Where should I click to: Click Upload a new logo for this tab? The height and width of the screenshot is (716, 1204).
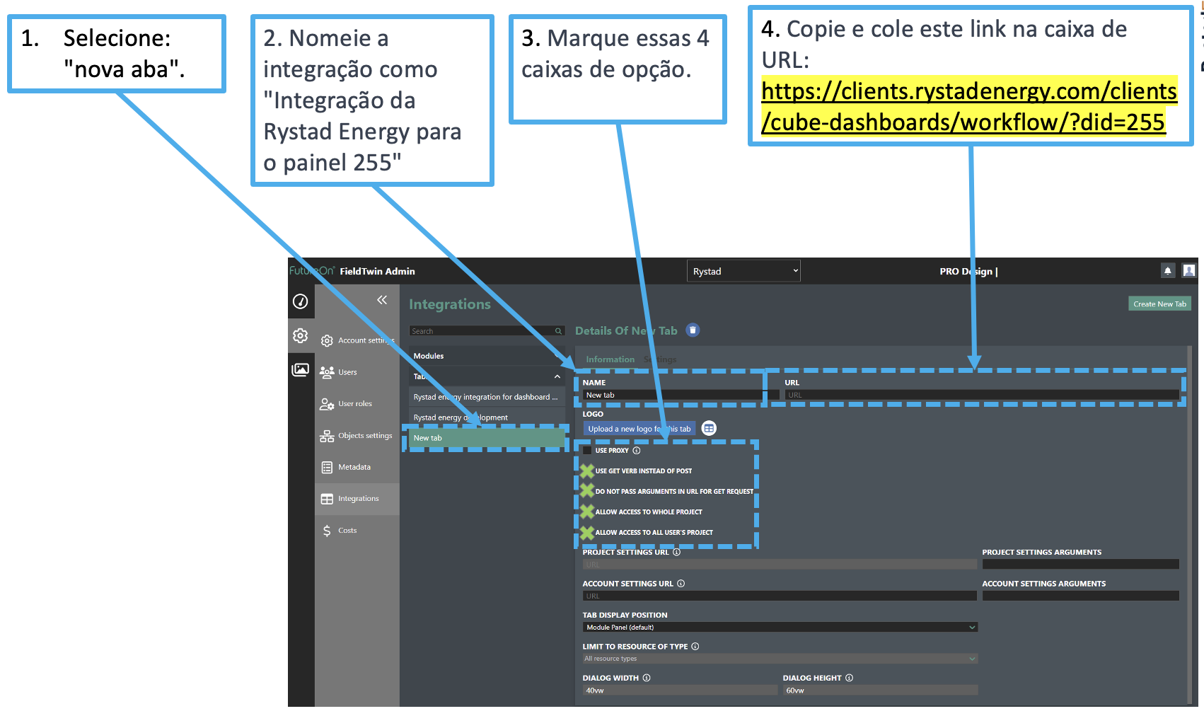tap(639, 429)
